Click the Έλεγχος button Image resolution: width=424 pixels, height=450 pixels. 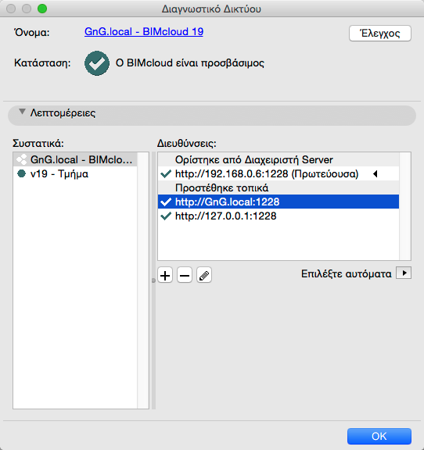[x=380, y=34]
